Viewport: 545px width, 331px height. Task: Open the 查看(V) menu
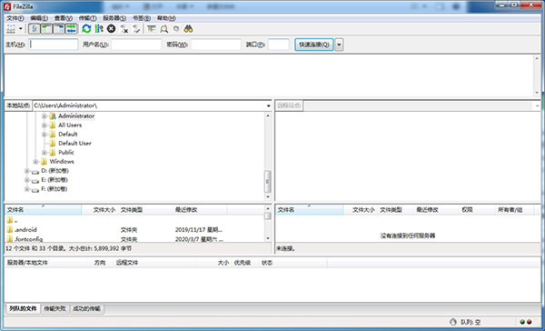point(64,18)
